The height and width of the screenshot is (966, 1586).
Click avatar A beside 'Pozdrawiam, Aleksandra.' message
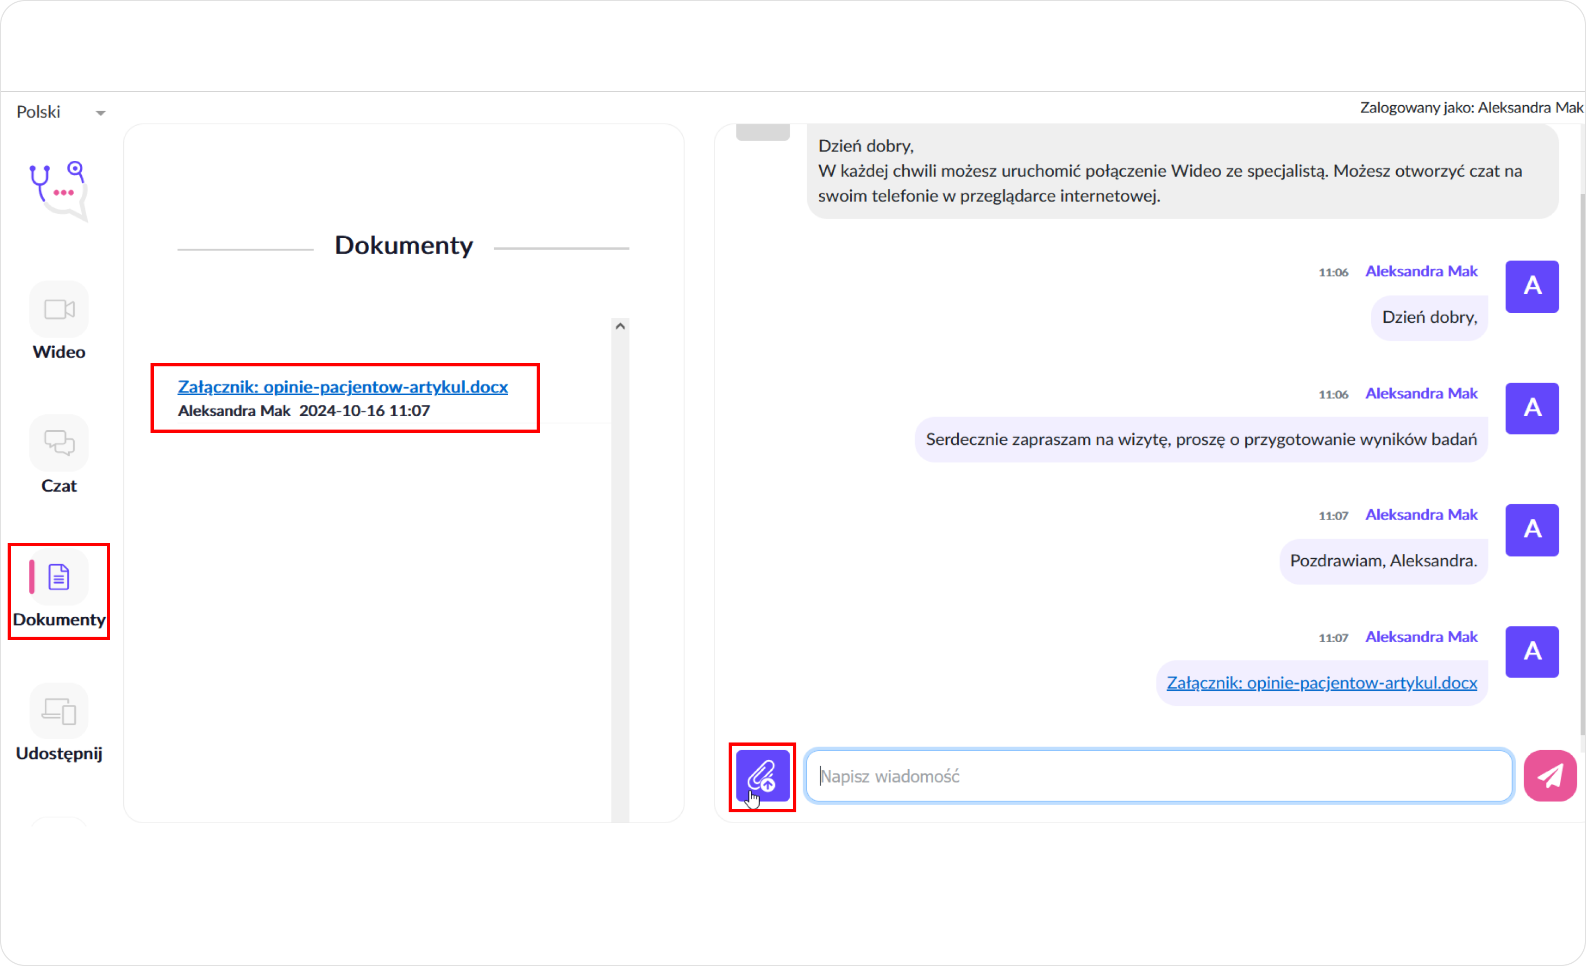1532,530
